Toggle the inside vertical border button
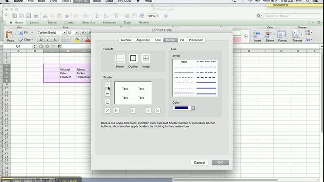The image size is (324, 182). coord(133,110)
